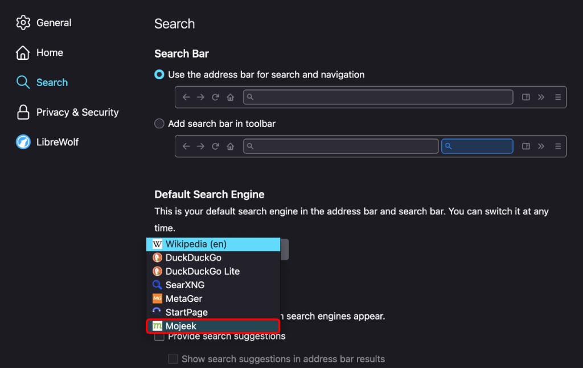This screenshot has width=583, height=368.
Task: Click back arrow in second toolbar preview
Action: pyautogui.click(x=186, y=146)
